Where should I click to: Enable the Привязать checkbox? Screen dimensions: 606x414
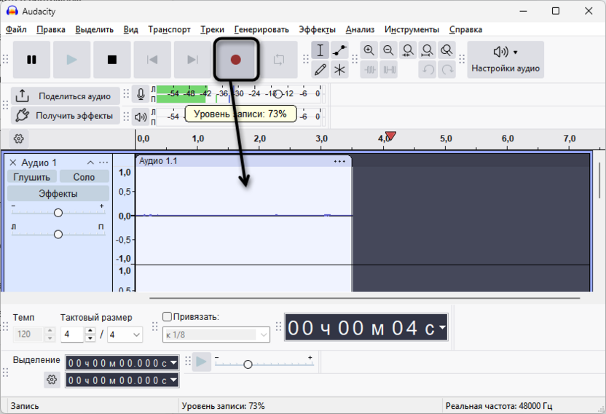(x=167, y=316)
